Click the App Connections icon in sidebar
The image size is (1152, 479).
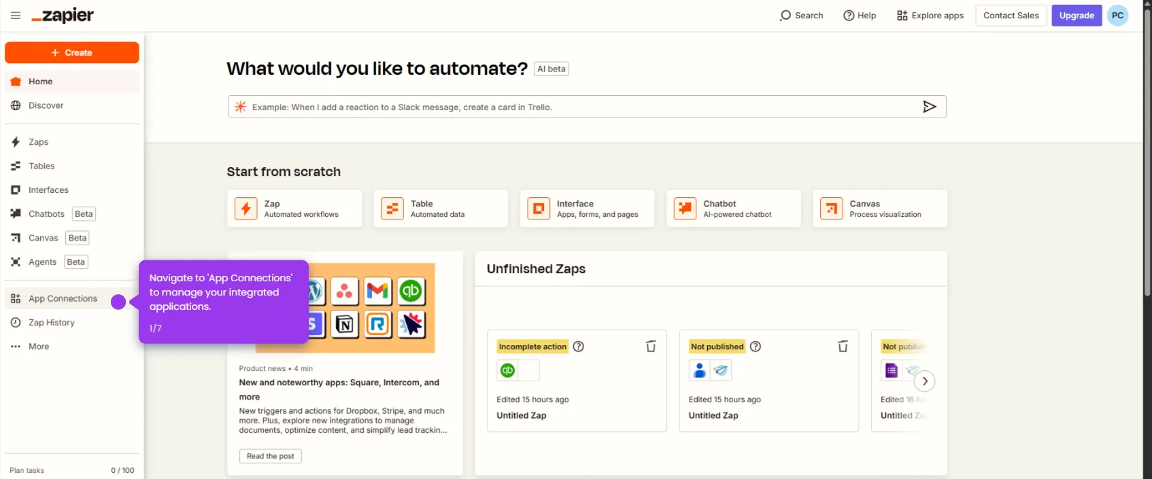click(16, 299)
